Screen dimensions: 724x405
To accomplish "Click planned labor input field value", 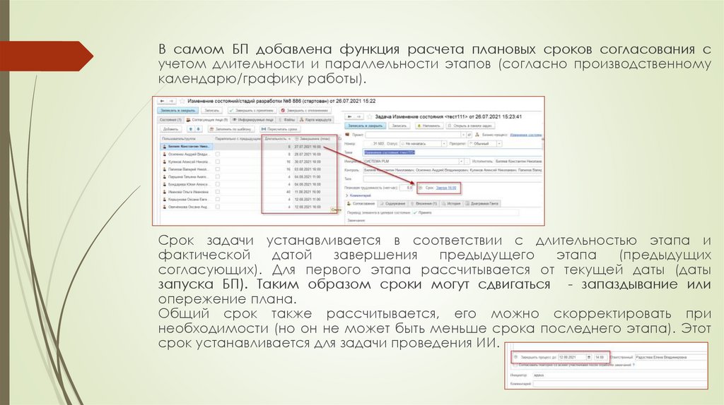I will (407, 188).
